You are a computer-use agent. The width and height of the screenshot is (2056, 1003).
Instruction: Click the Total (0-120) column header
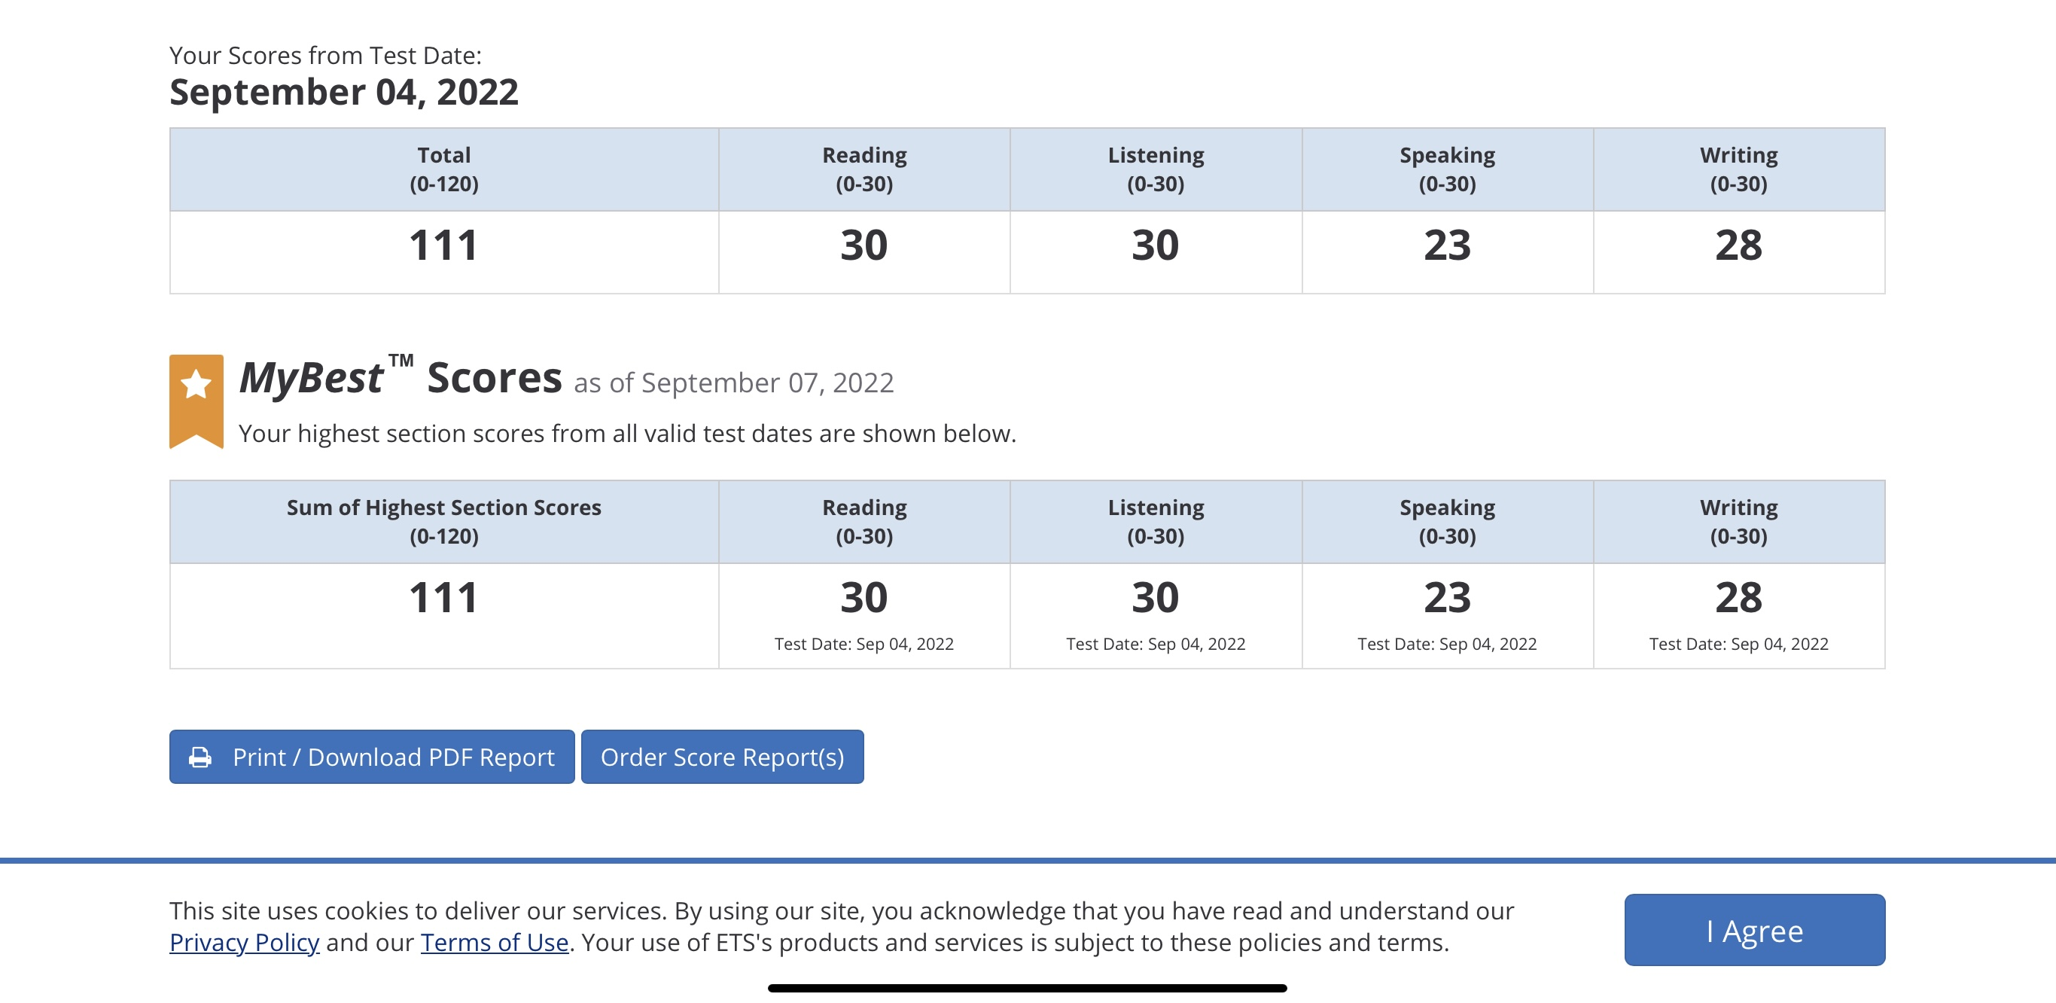[x=443, y=169]
